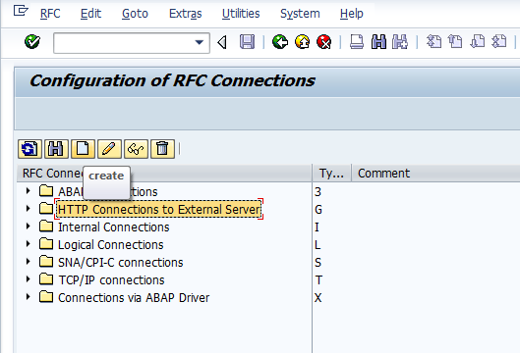Expand the SNA/CPI-C connections node
Image resolution: width=520 pixels, height=353 pixels.
pyautogui.click(x=29, y=262)
